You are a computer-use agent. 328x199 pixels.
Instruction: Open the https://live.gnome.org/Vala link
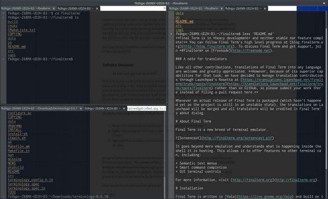point(265,197)
